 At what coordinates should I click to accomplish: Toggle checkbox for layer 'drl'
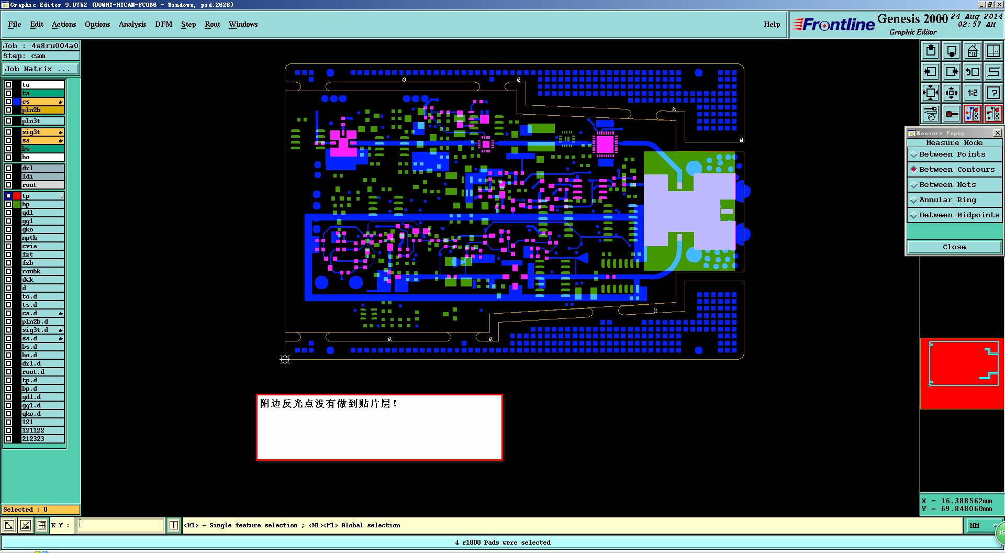pos(8,168)
